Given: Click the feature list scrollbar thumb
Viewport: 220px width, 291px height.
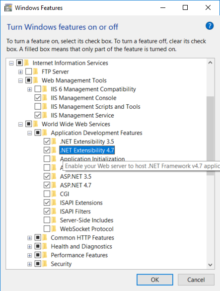Looking at the screenshot, I should (x=210, y=136).
